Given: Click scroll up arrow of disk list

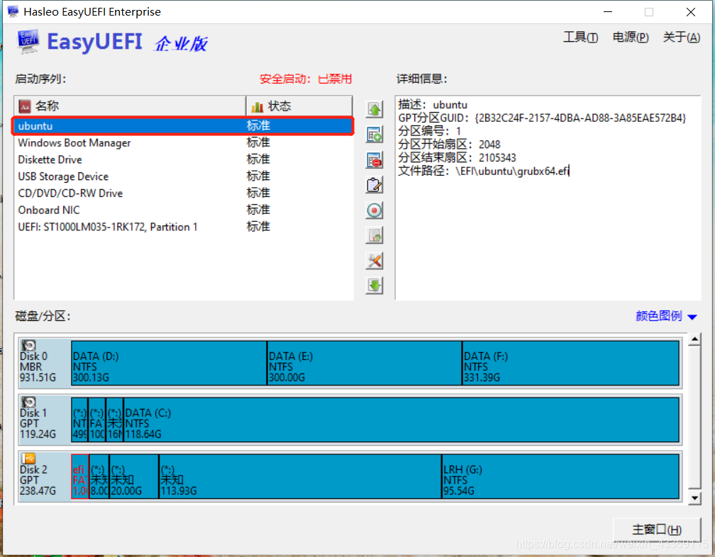Looking at the screenshot, I should click(694, 339).
